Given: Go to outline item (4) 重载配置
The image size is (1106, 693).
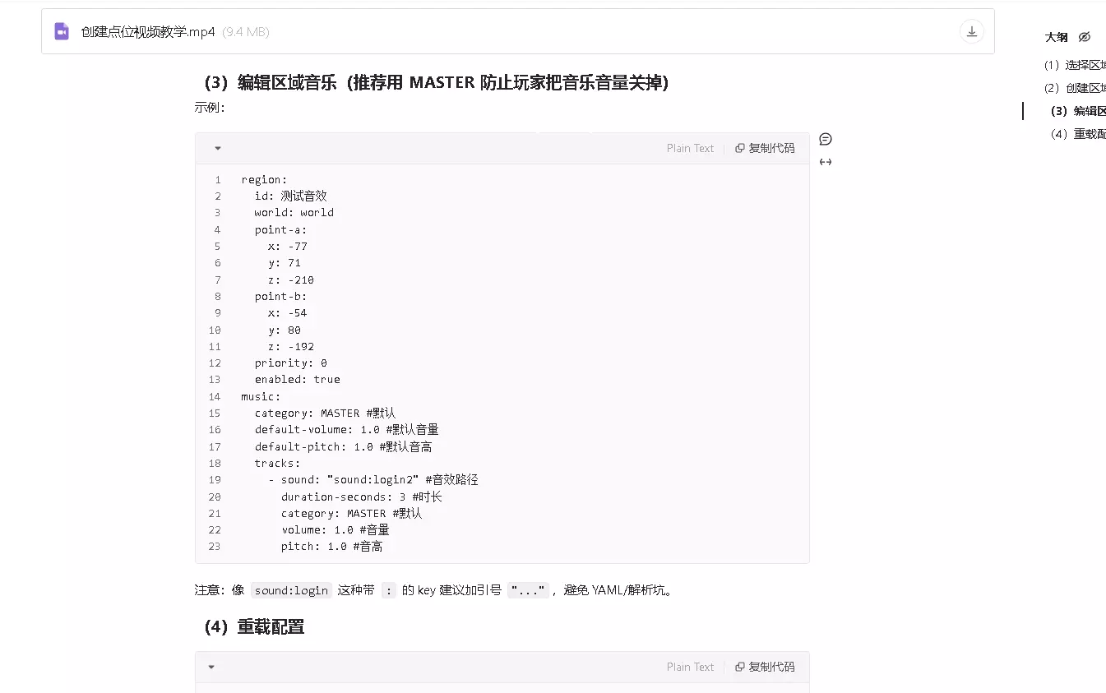Looking at the screenshot, I should tap(1078, 134).
